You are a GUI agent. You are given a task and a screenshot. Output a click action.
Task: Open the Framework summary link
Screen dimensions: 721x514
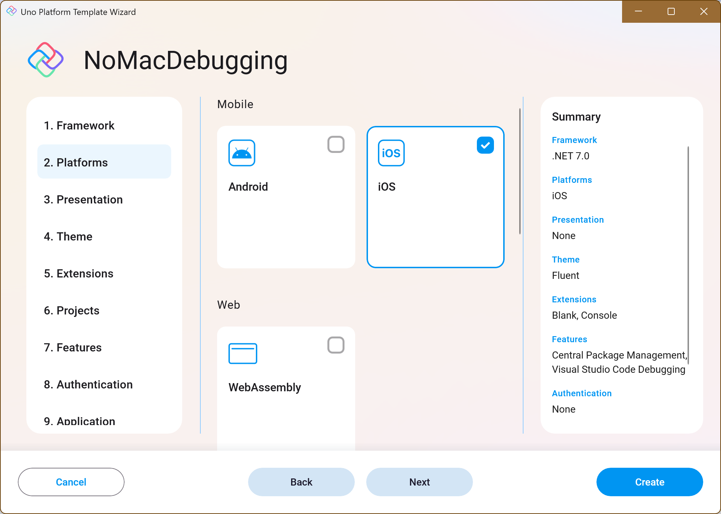pyautogui.click(x=574, y=140)
